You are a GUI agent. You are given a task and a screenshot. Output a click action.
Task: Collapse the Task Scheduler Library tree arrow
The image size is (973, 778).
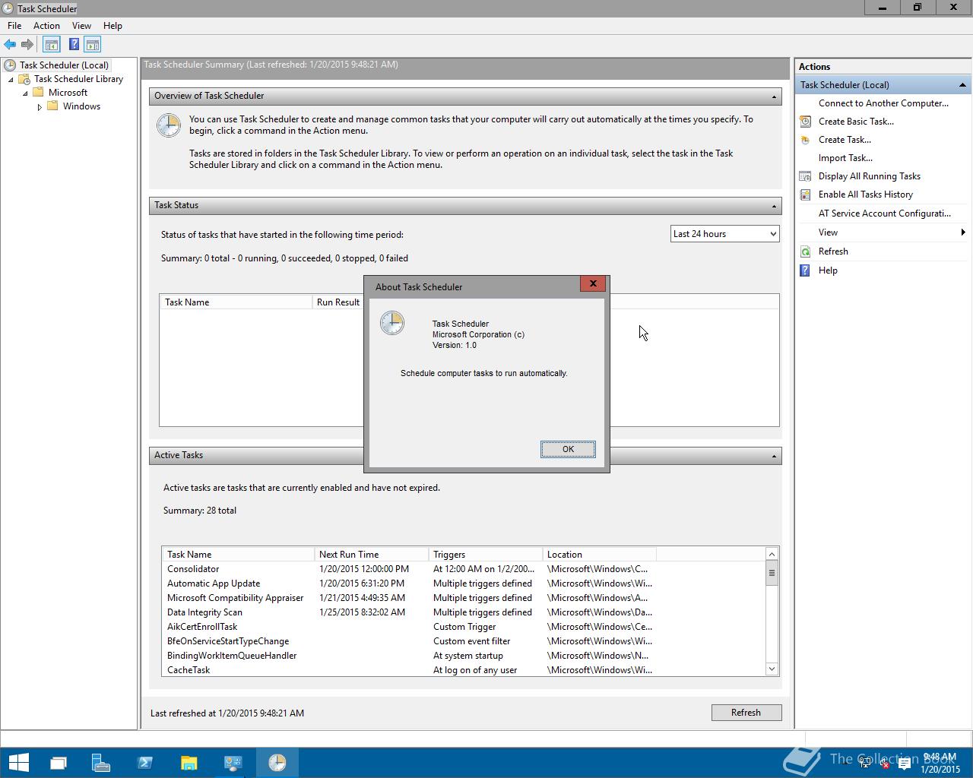tap(11, 80)
